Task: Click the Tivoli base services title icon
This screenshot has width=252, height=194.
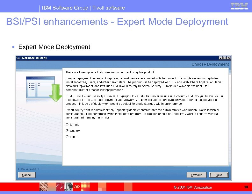Action: (x=18, y=58)
